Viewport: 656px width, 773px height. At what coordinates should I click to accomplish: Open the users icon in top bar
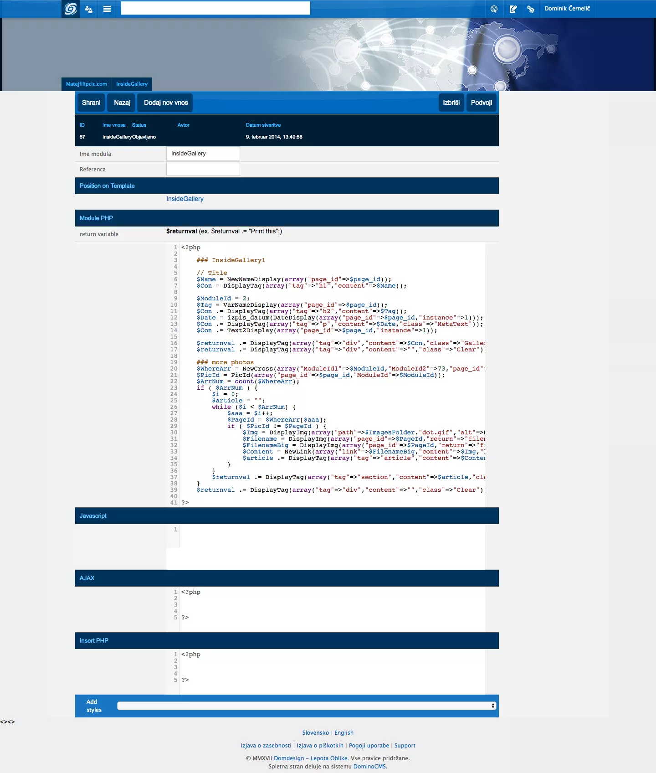[89, 9]
